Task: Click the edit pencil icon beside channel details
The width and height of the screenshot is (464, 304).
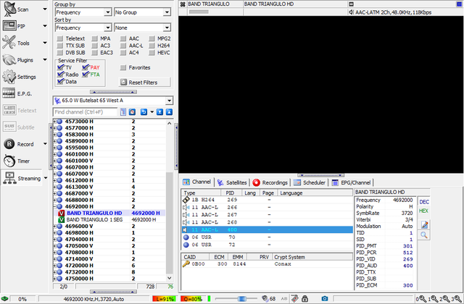Action: point(424,225)
